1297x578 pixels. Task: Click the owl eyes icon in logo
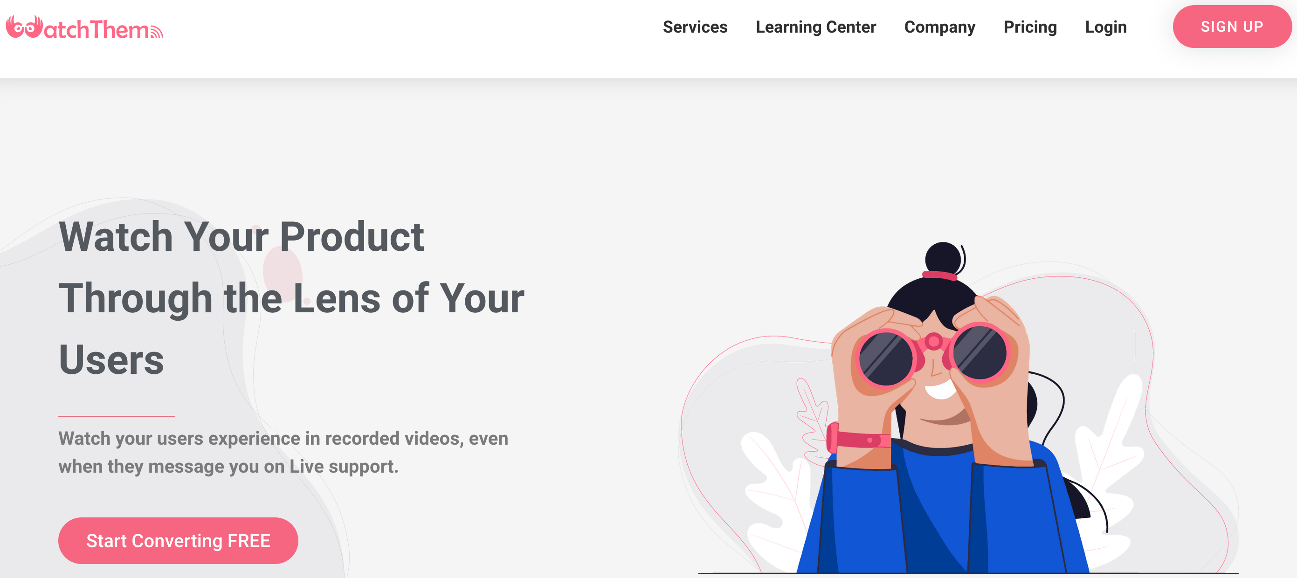[x=24, y=27]
